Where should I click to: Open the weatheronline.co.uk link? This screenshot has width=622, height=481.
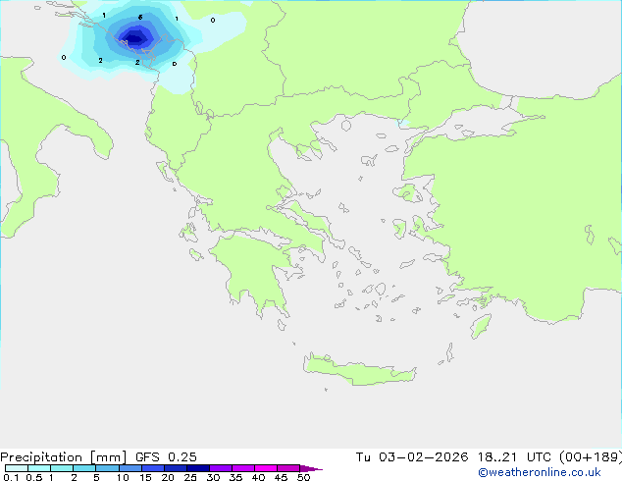(x=540, y=472)
